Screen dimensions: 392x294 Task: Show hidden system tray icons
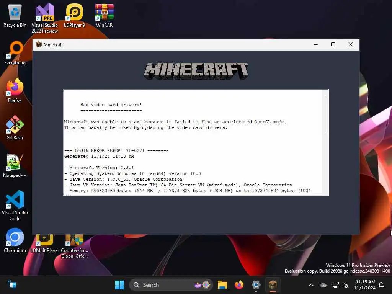click(311, 285)
